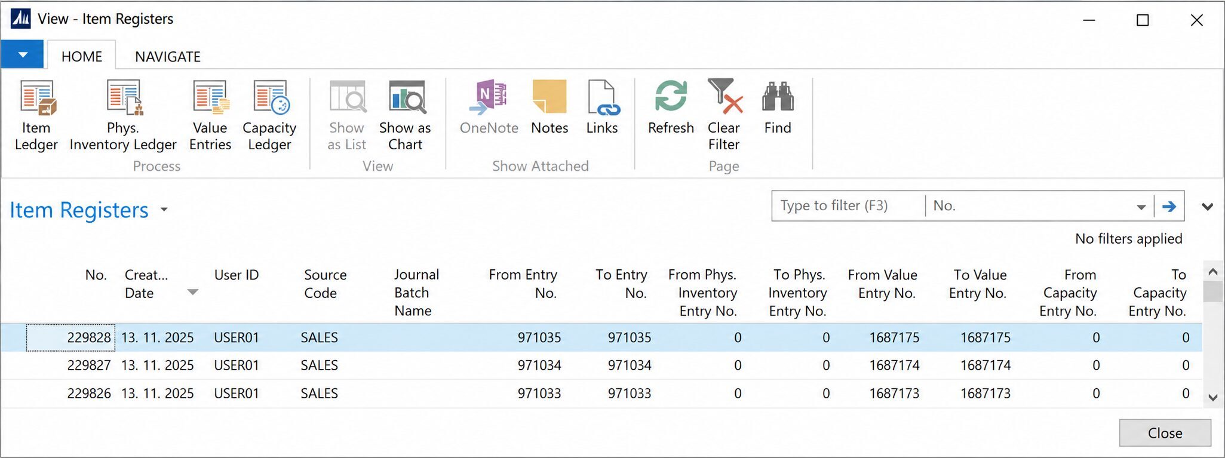Toggle sort arrow on Creation Date column
1225x458 pixels.
(192, 292)
